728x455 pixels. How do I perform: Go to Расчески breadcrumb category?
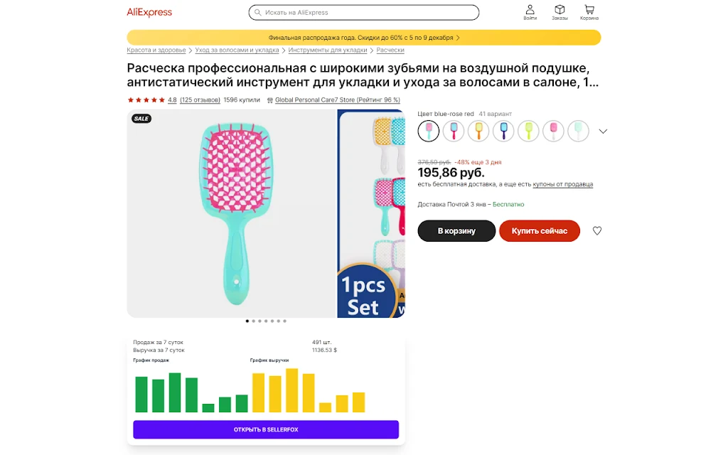click(390, 50)
